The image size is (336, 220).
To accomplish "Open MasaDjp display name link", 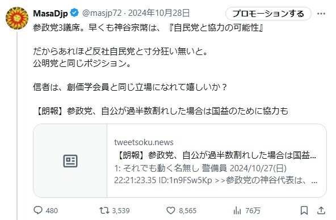I will 51,13.
